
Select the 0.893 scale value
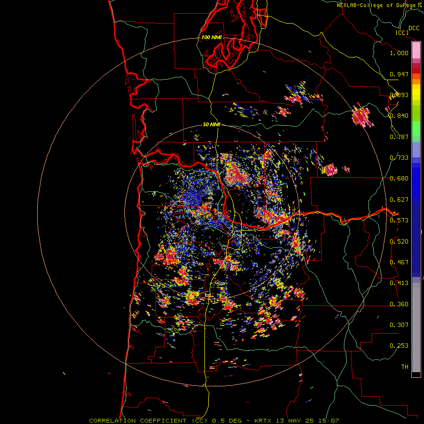tap(399, 95)
